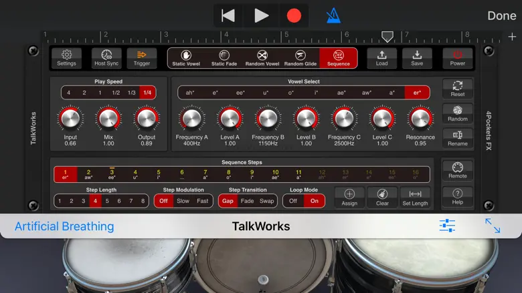The height and width of the screenshot is (293, 522).
Task: Click the Resonance knob
Action: point(420,119)
